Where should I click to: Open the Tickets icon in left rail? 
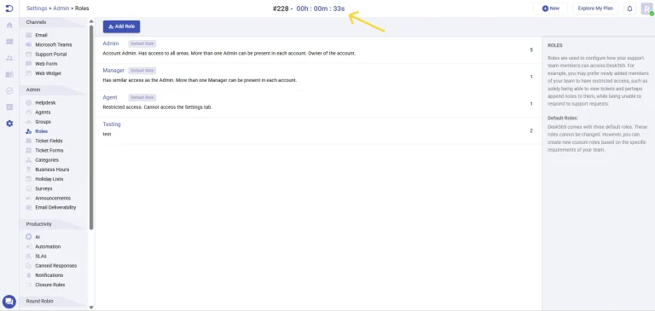coord(9,42)
